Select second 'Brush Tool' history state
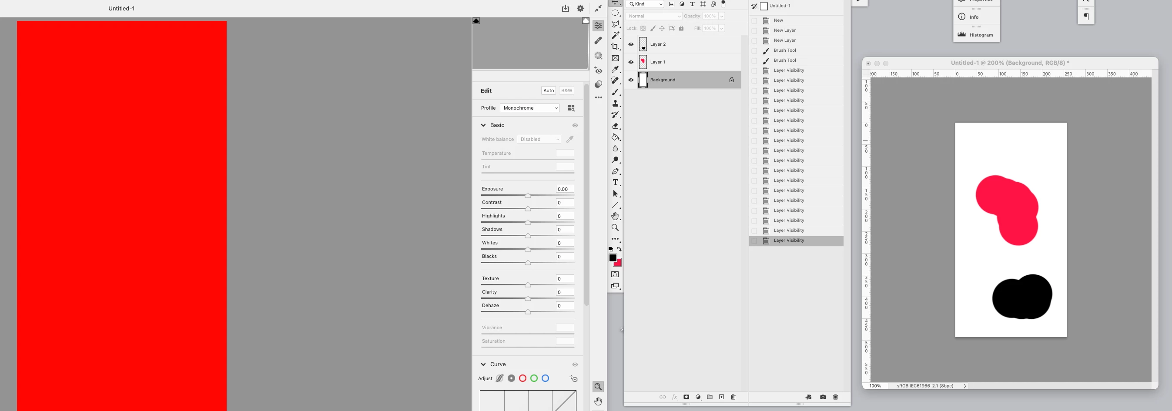The image size is (1172, 411). tap(796, 60)
